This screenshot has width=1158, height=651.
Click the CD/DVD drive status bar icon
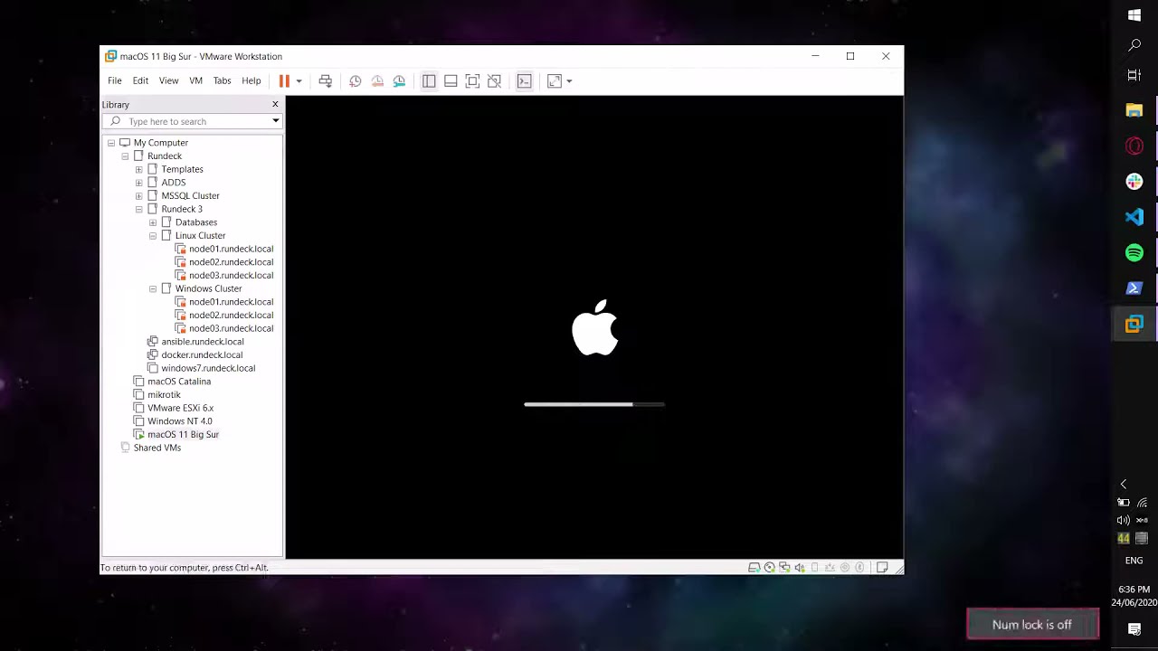tap(770, 568)
